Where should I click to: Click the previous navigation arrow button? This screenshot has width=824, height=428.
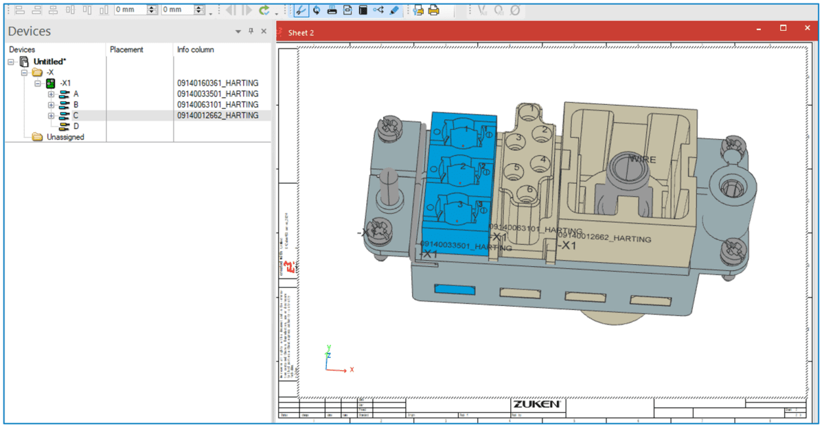[x=229, y=10]
